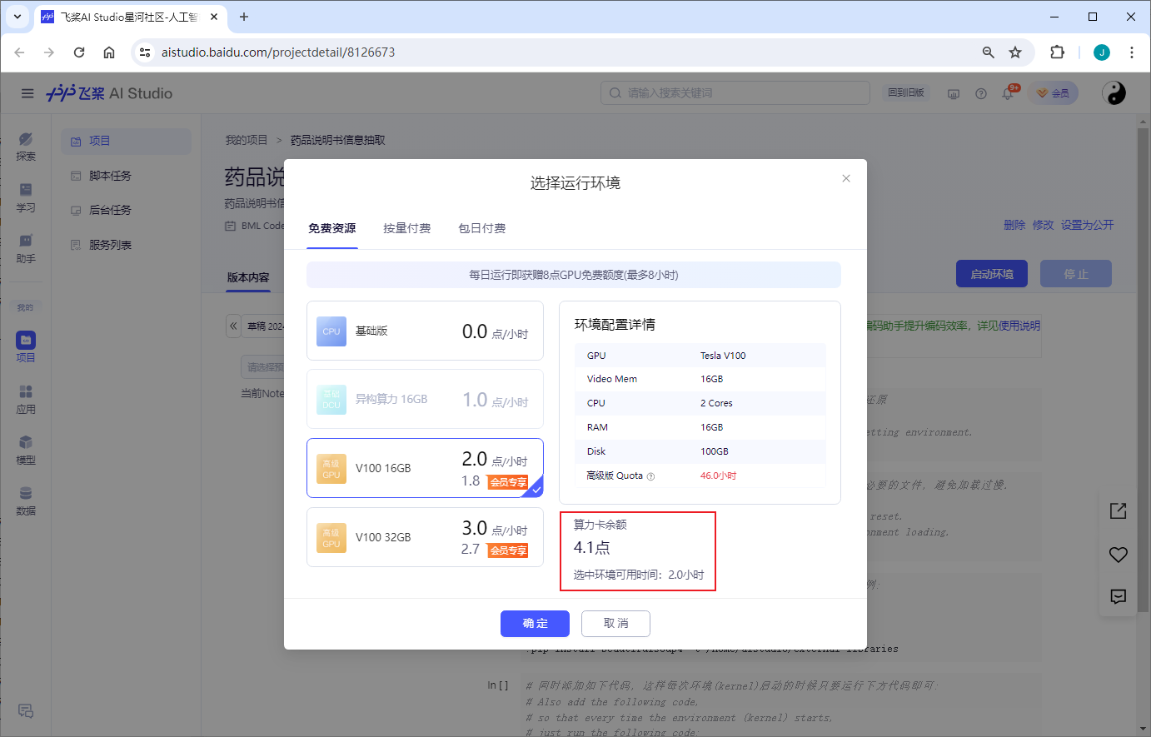Open the hamburger menu in AI Studio header
Image resolution: width=1151 pixels, height=737 pixels.
pyautogui.click(x=27, y=93)
